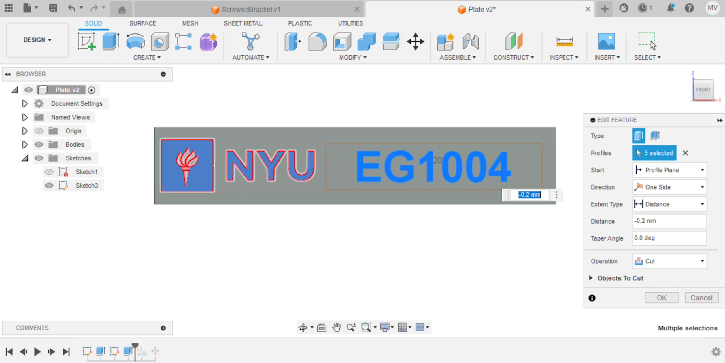Show the hidden Origin folder
The width and height of the screenshot is (725, 363).
click(x=39, y=131)
